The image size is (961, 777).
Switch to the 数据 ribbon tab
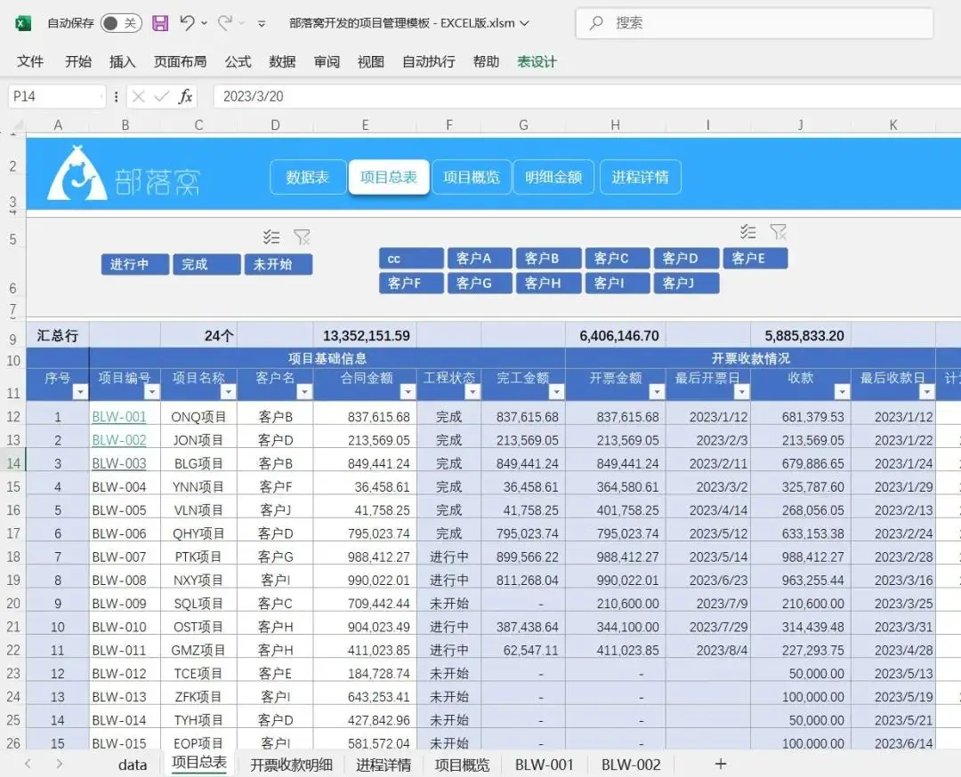282,62
